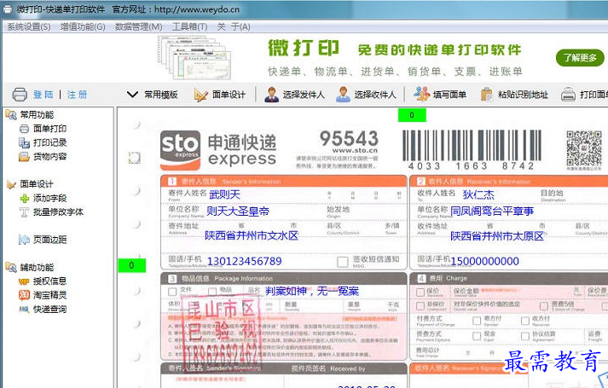Tick the 保价 checkbox in charge section
The image size is (608, 388).
[x=420, y=292]
